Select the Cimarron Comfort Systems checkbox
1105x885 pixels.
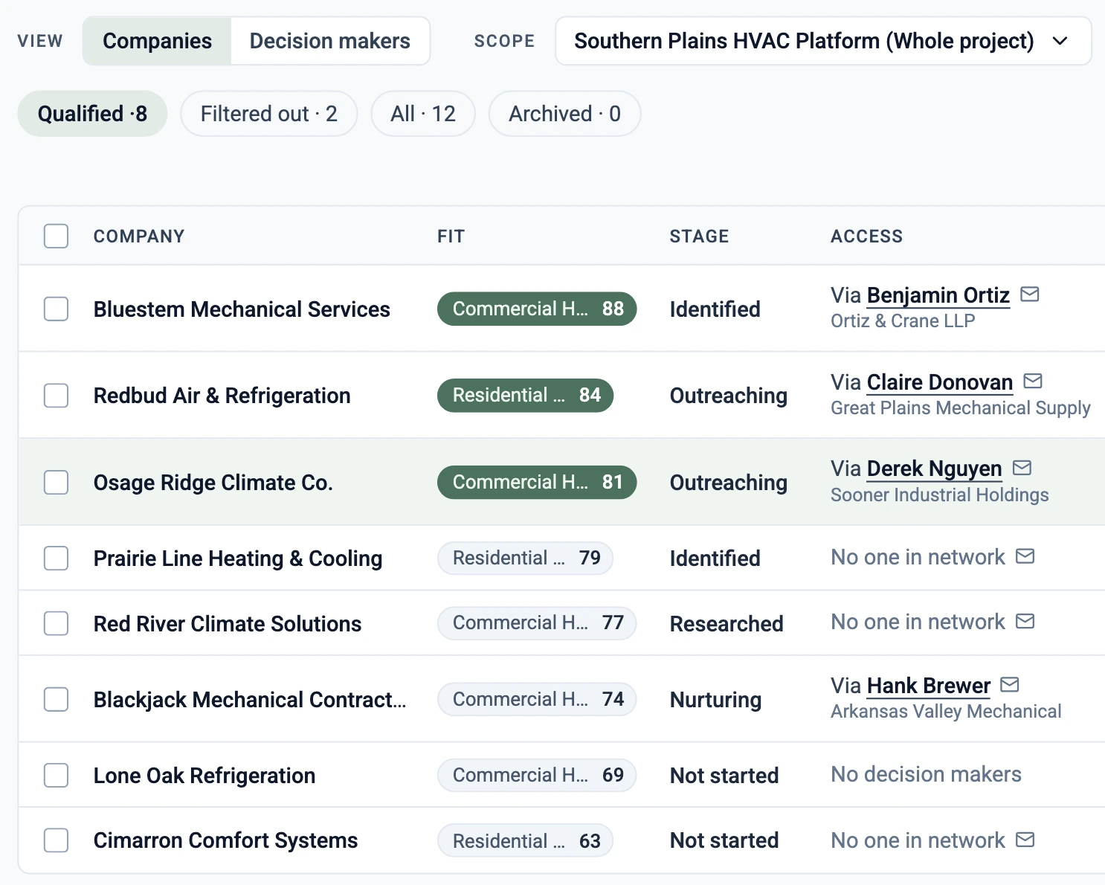pyautogui.click(x=56, y=840)
